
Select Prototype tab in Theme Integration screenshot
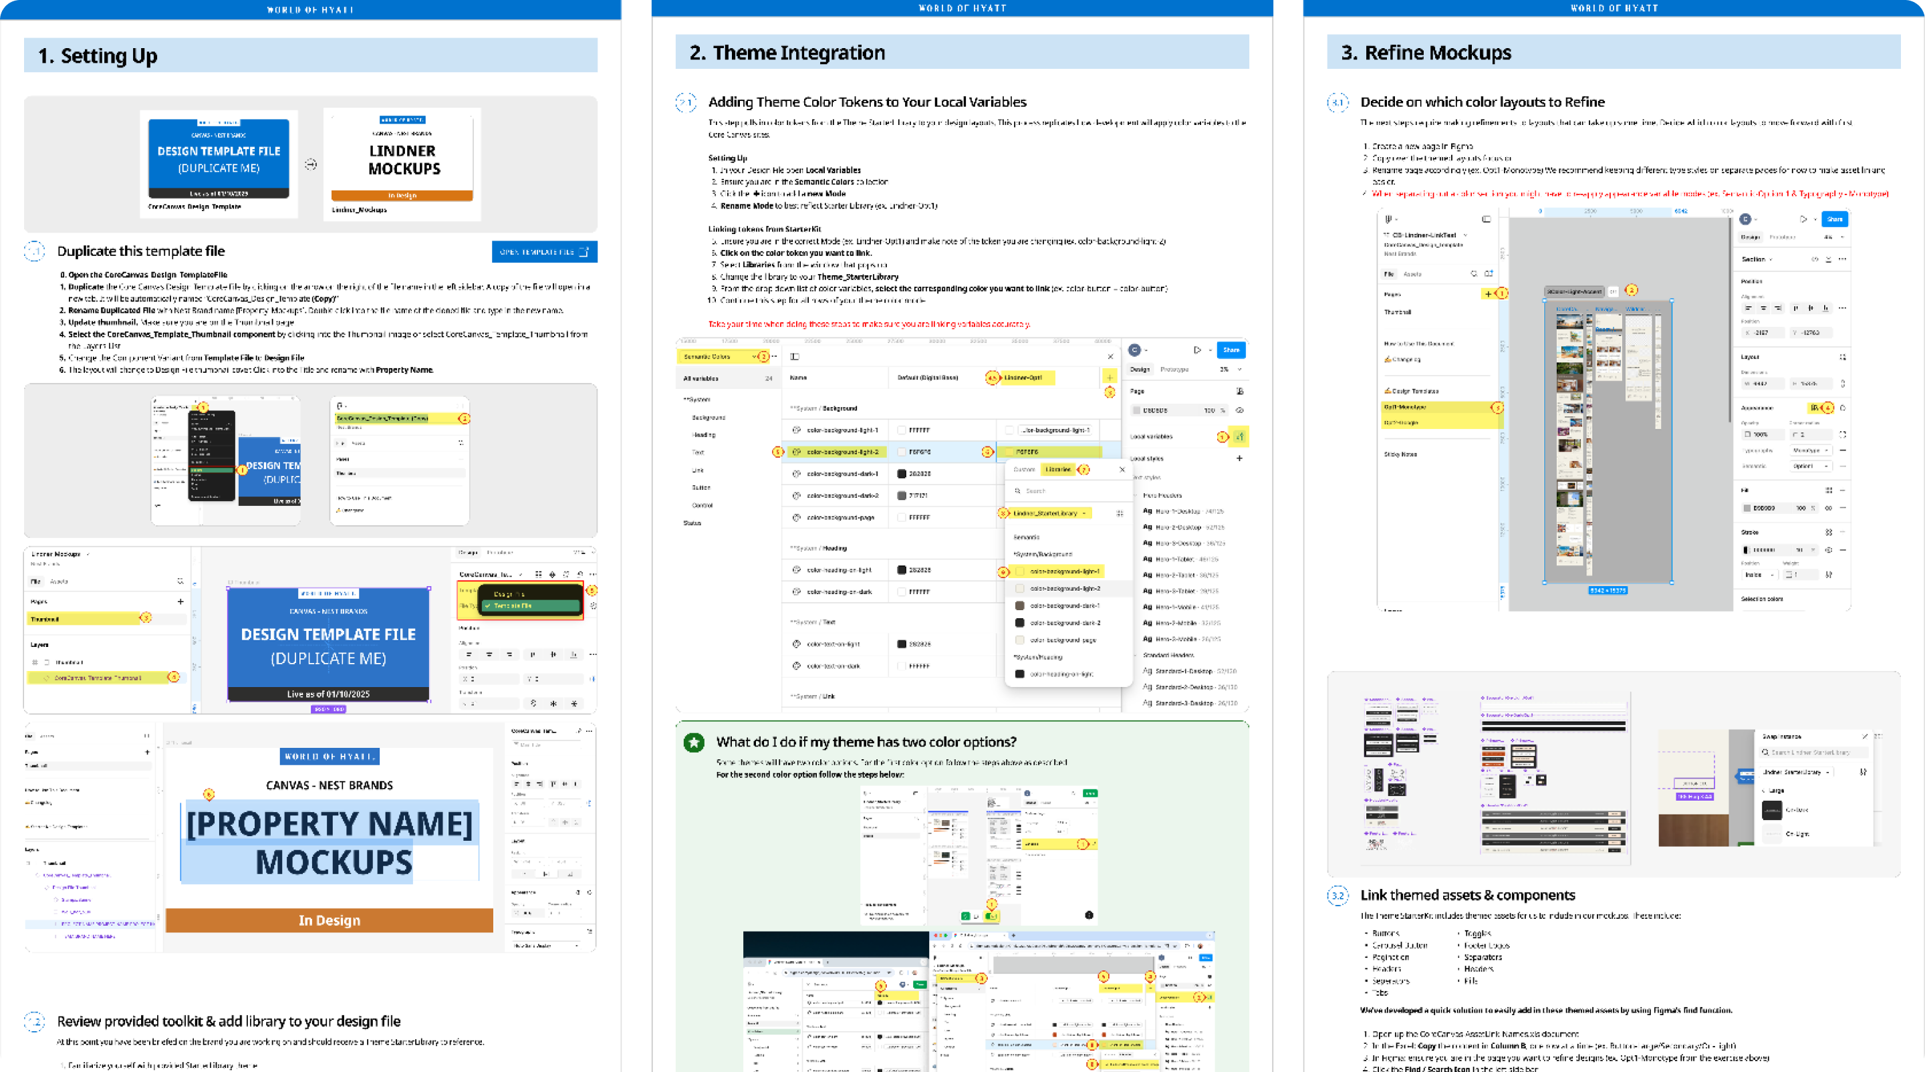(x=1174, y=369)
